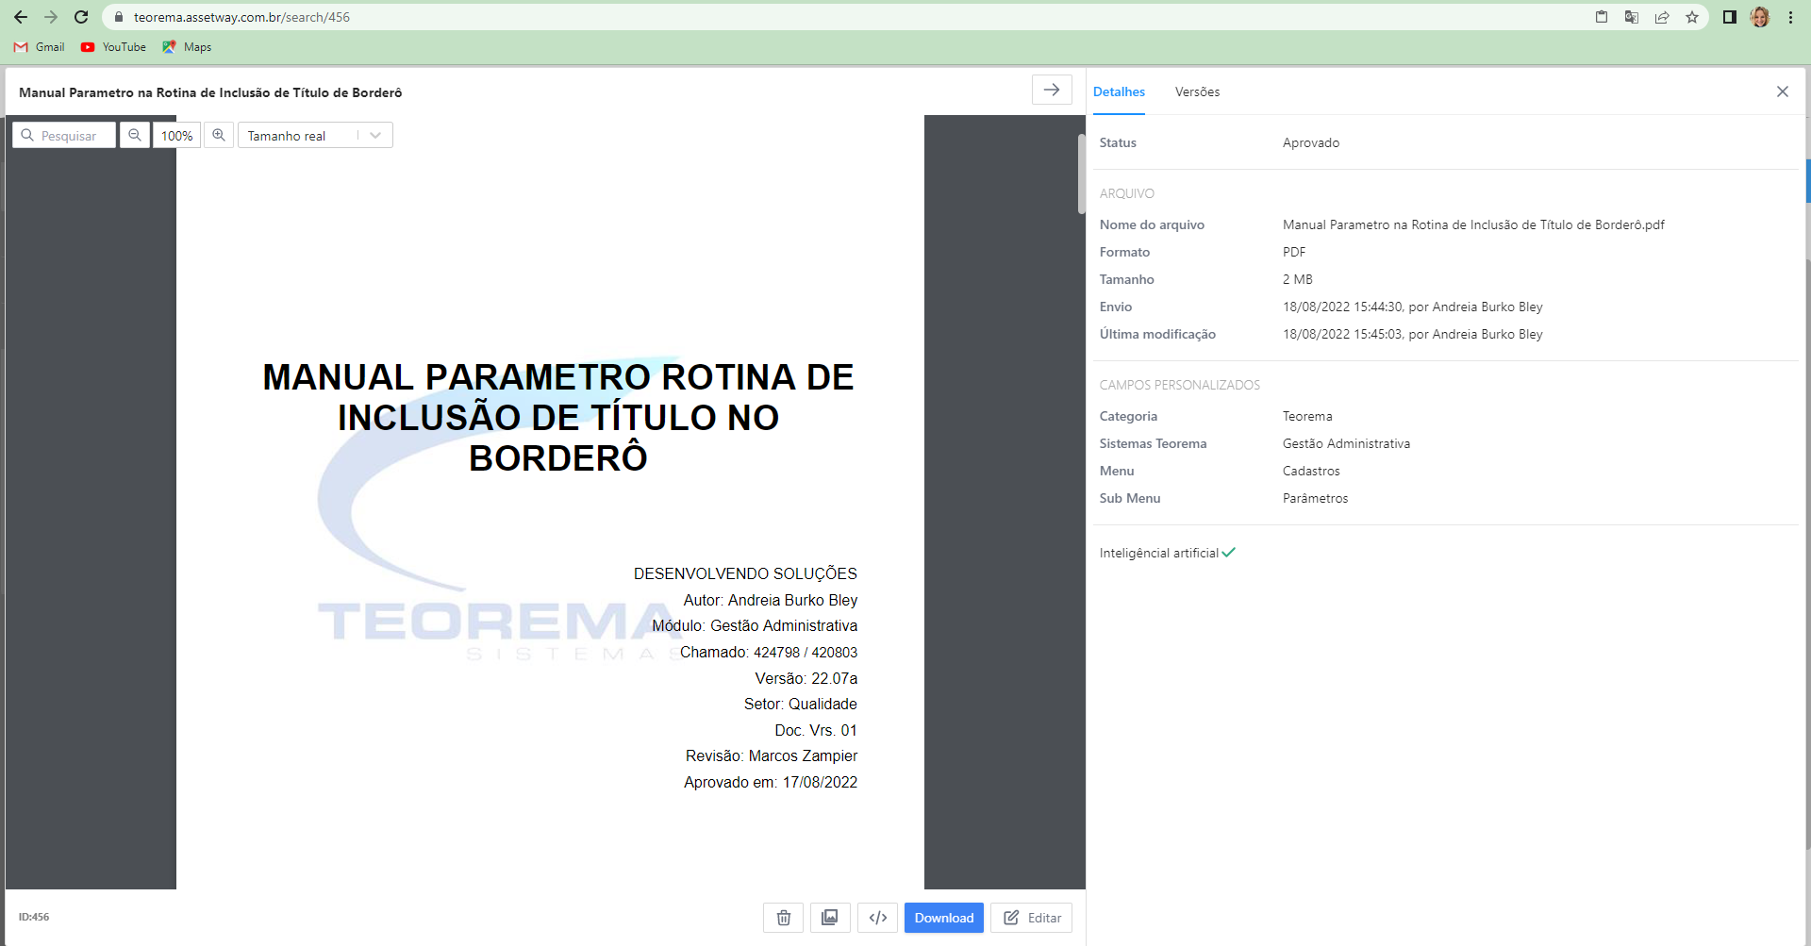
Task: Click the Download button
Action: point(944,918)
